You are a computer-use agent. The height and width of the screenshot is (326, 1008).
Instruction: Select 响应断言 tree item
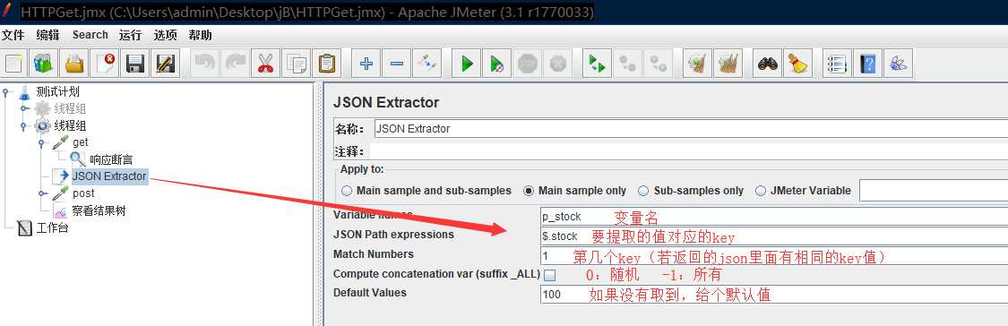111,159
